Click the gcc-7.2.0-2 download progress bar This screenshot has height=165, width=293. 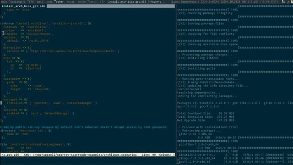(x=275, y=162)
